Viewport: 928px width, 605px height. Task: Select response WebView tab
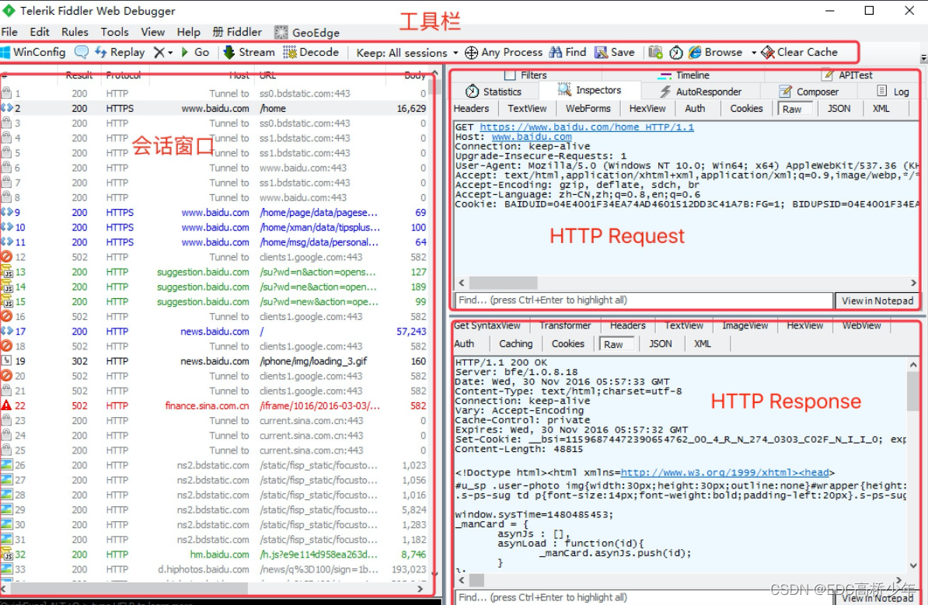point(862,326)
